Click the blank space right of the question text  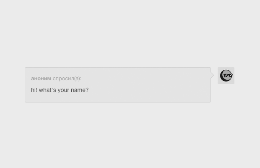(x=149, y=90)
